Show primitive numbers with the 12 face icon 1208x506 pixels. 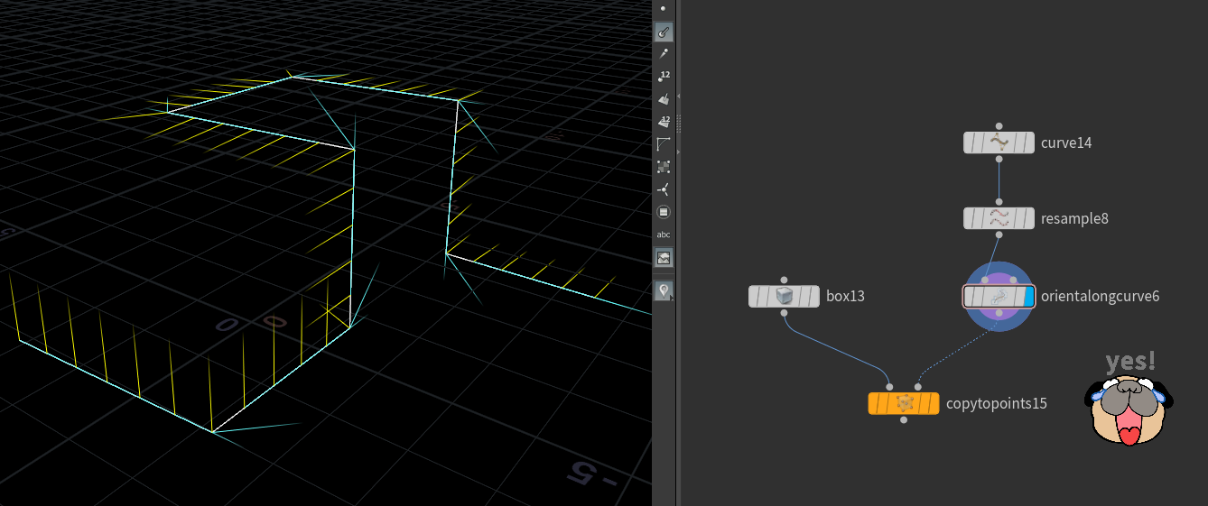pos(664,122)
